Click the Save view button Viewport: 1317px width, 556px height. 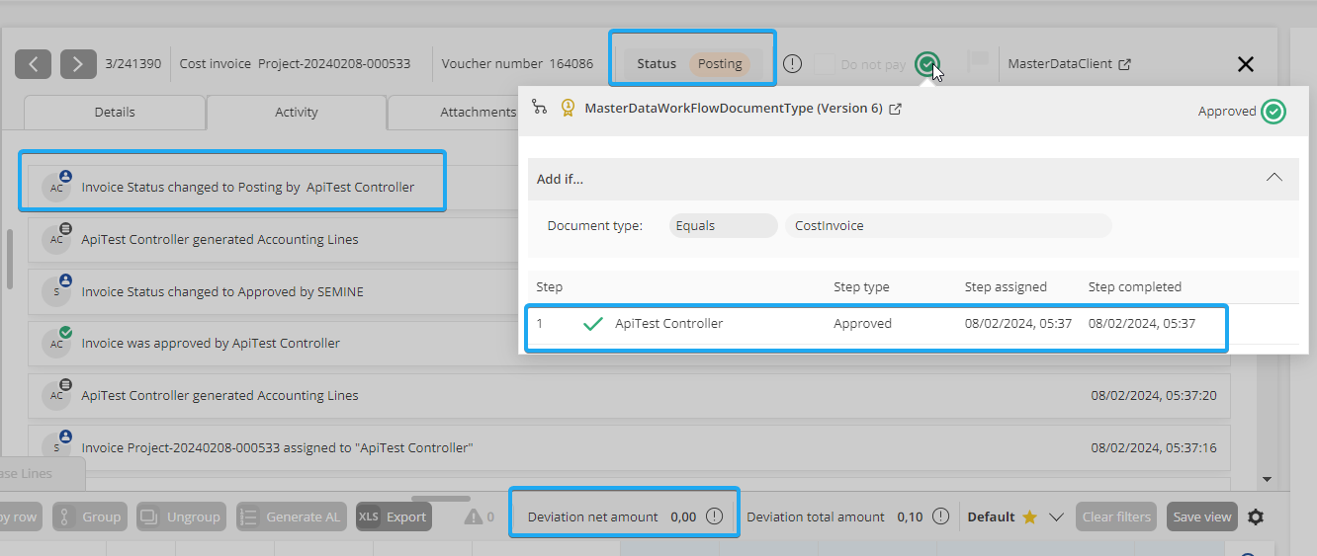[1201, 516]
